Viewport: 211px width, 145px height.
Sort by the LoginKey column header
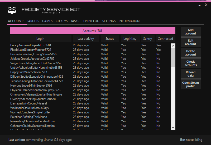(130, 39)
